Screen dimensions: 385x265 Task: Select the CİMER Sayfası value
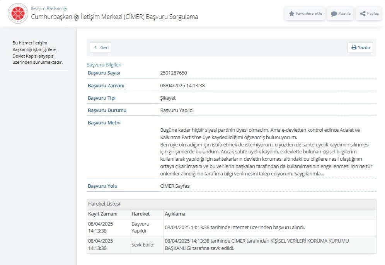click(x=175, y=186)
